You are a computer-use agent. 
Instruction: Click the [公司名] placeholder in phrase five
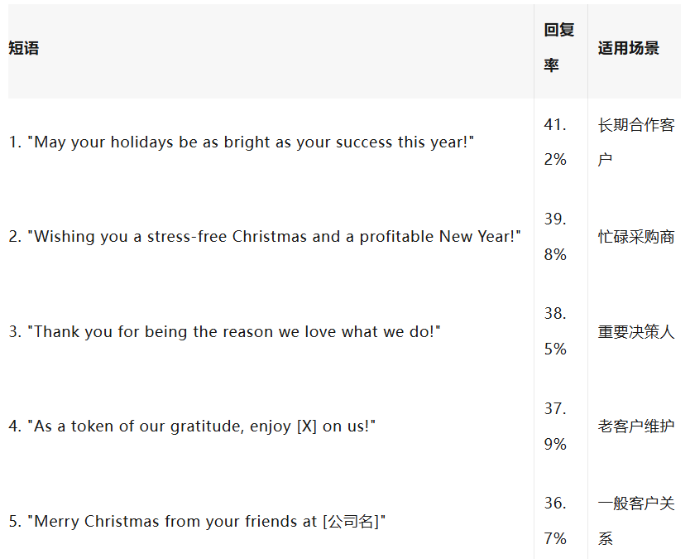tap(351, 522)
